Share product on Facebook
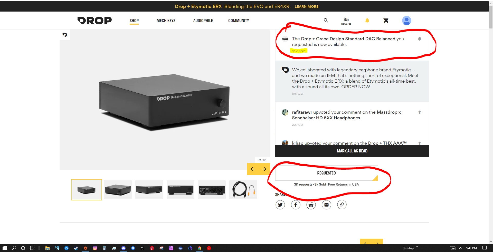This screenshot has height=252, width=493. [296, 205]
